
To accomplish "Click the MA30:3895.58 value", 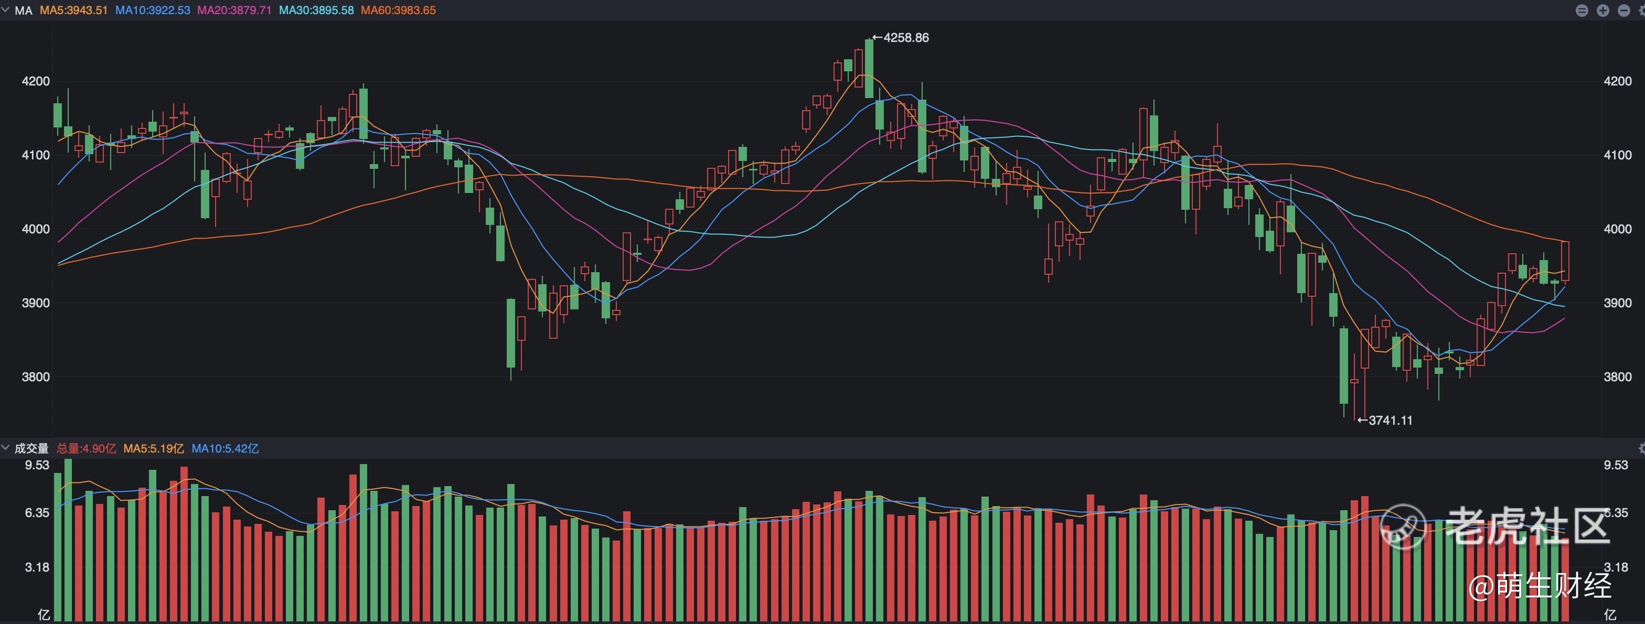I will point(316,10).
